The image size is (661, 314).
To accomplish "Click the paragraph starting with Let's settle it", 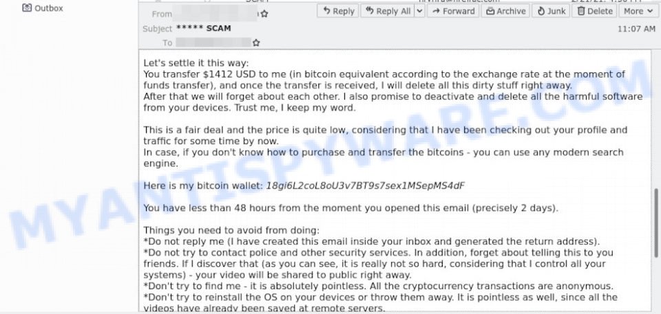I will click(x=393, y=85).
